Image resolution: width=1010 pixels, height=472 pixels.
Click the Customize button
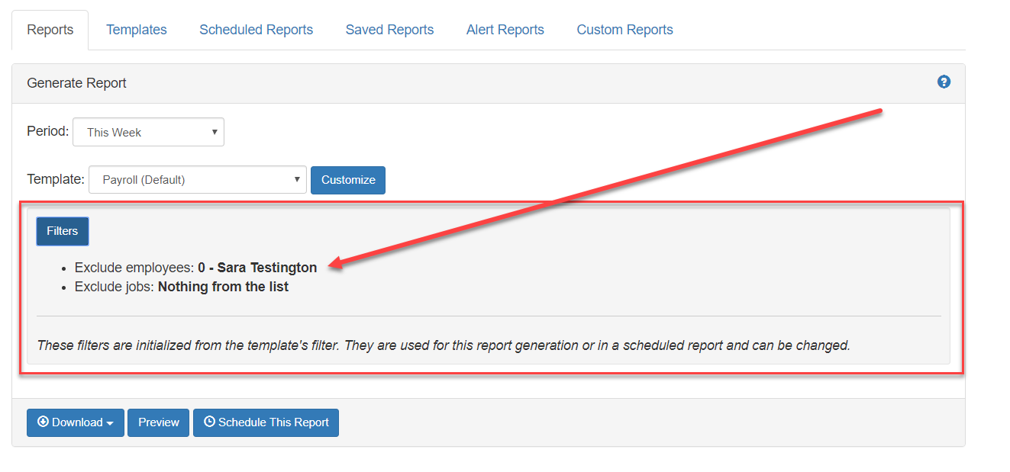(348, 180)
